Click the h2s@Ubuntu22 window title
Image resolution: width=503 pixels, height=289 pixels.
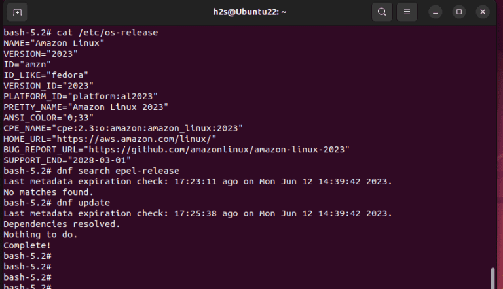251,12
